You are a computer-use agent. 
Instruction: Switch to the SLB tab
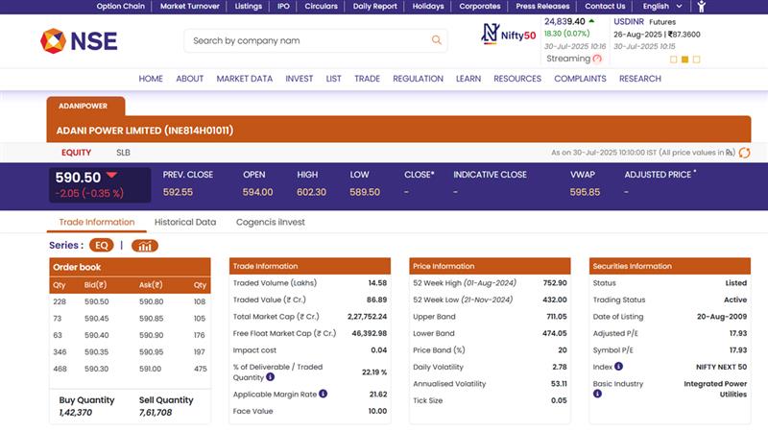(123, 153)
